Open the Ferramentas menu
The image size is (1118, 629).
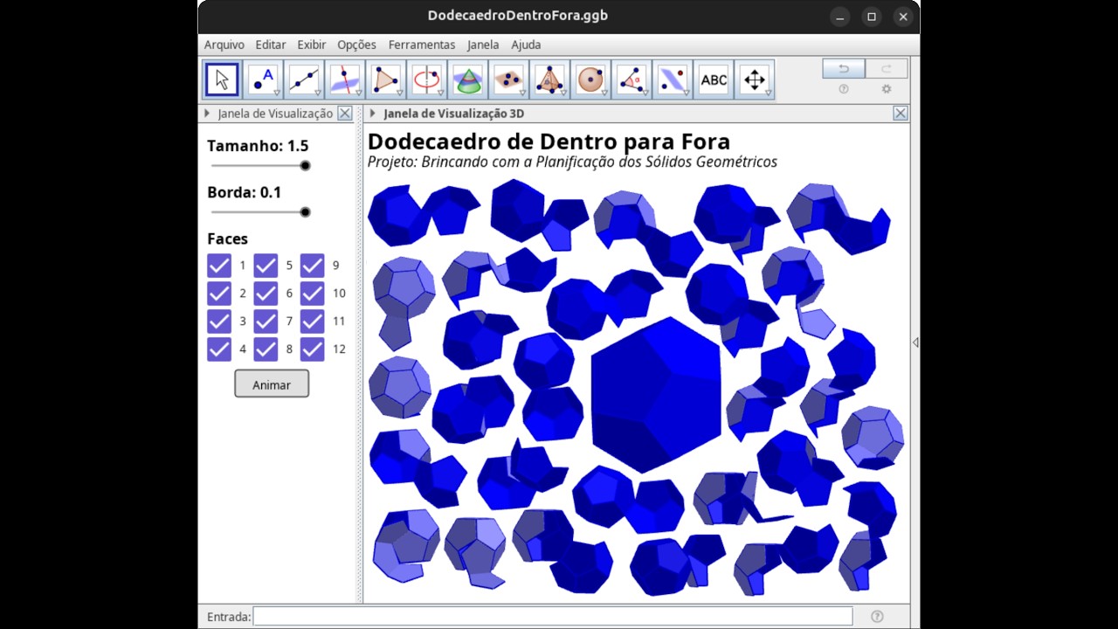tap(422, 45)
